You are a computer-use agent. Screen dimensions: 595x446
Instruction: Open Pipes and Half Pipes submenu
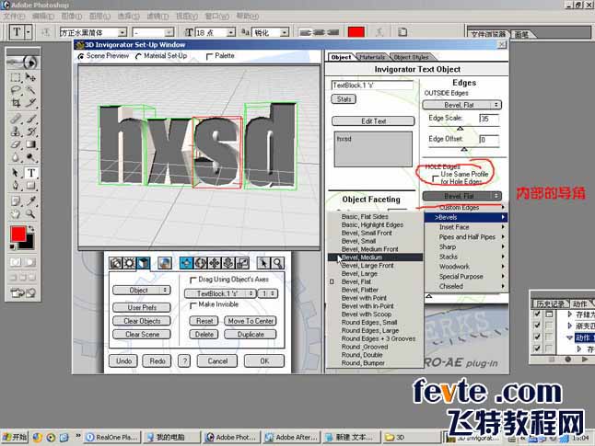pos(466,237)
